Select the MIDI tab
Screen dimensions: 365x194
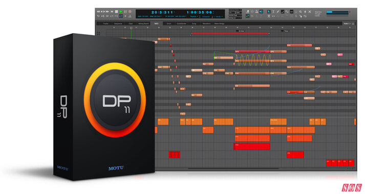pos(157,23)
